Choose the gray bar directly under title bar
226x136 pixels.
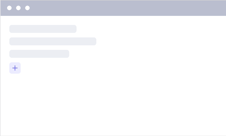(x=43, y=29)
